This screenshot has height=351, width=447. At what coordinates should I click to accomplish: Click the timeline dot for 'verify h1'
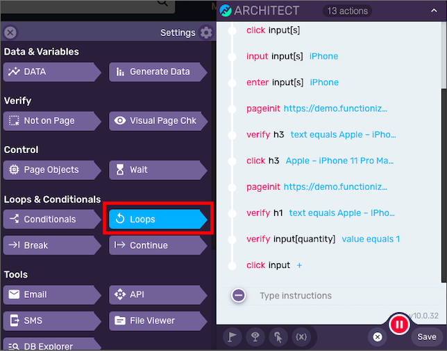233,213
